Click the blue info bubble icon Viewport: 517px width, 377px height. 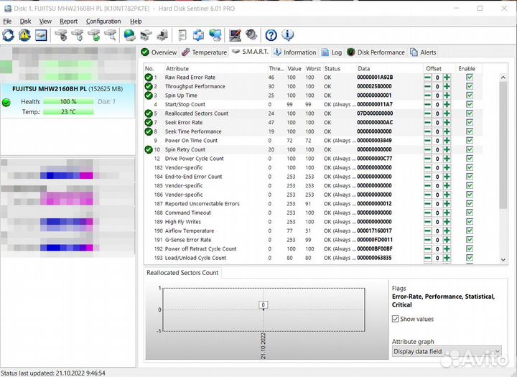(287, 35)
